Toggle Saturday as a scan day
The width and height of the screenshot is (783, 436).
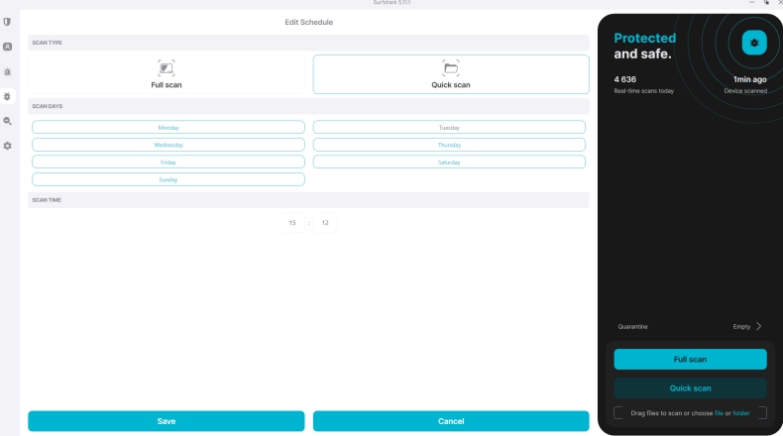click(449, 162)
